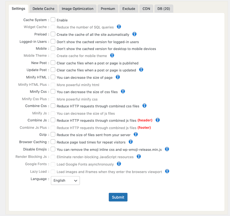Open the Language dropdown
The width and height of the screenshot is (230, 216).
coord(65,180)
